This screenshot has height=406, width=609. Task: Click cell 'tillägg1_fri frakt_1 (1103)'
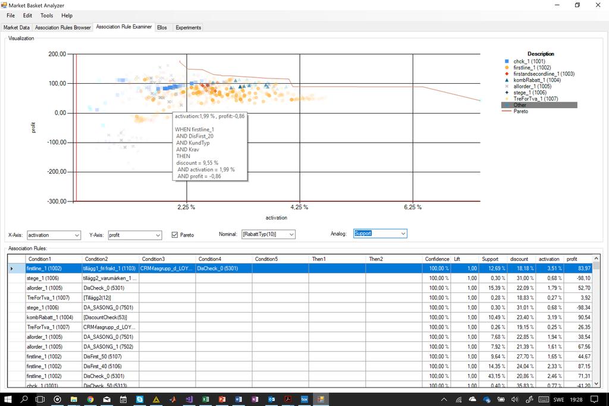click(110, 268)
